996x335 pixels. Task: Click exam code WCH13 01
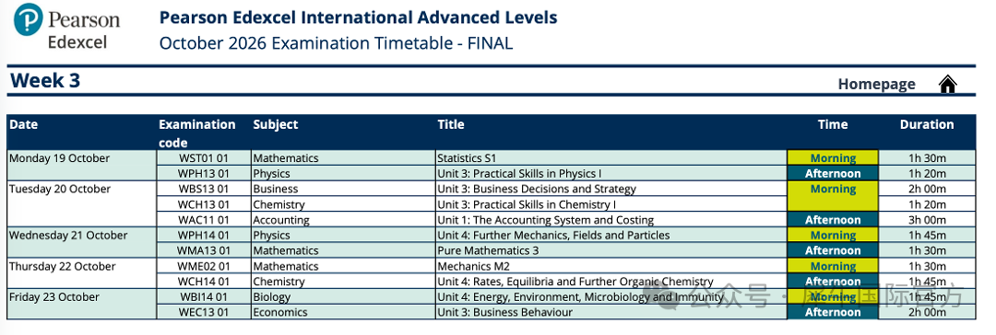[x=203, y=204]
